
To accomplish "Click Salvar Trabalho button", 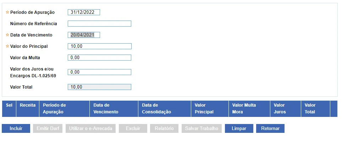I will coord(202,128).
